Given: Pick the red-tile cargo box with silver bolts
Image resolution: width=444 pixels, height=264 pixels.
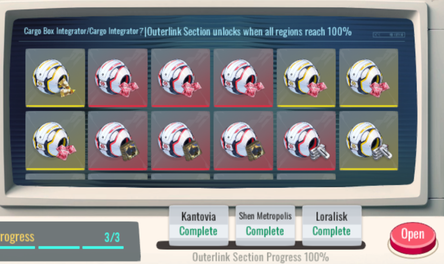Looking at the screenshot, I should coord(306,140).
